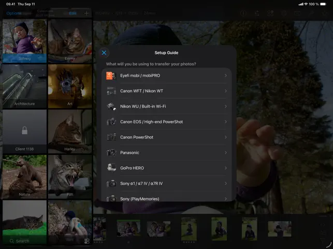Open the chevron on the Canon PowerShot row
The width and height of the screenshot is (333, 249).
(226, 137)
